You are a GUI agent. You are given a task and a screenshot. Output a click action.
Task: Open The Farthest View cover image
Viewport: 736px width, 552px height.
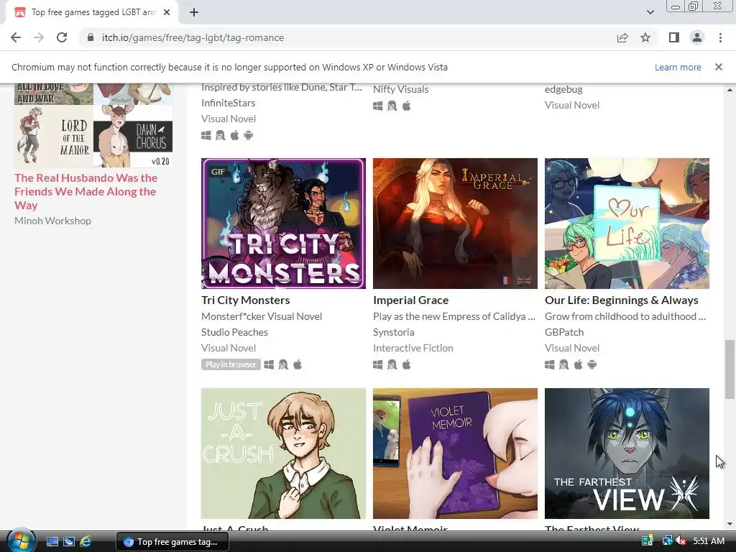(627, 454)
